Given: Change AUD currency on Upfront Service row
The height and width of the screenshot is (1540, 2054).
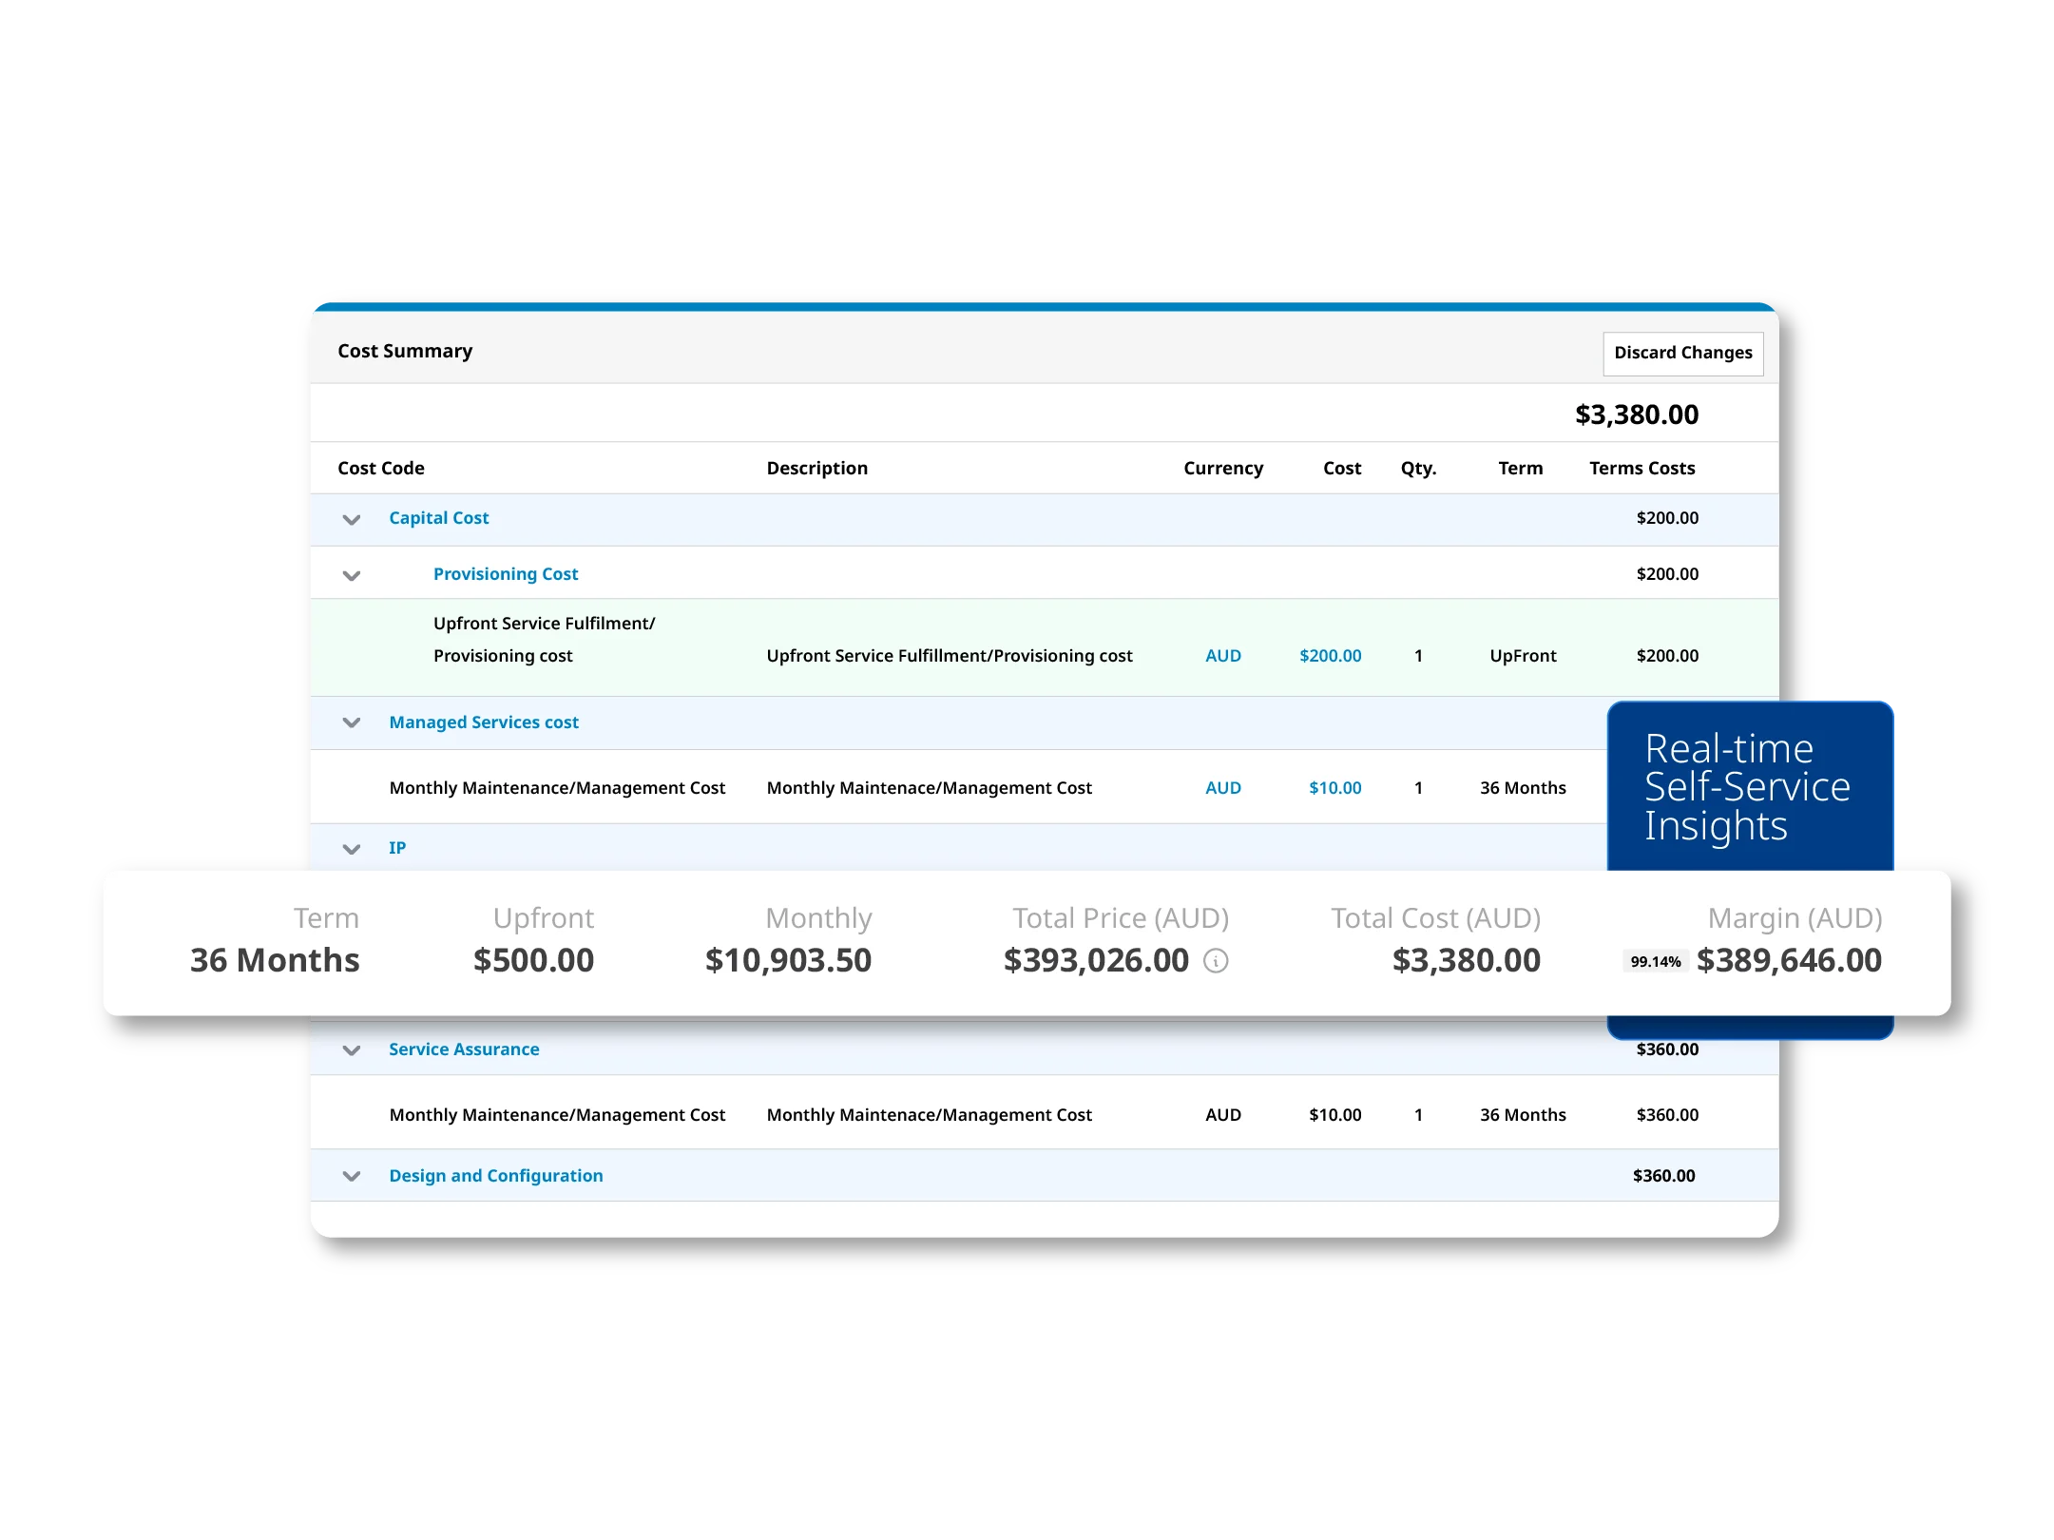Looking at the screenshot, I should pyautogui.click(x=1222, y=656).
